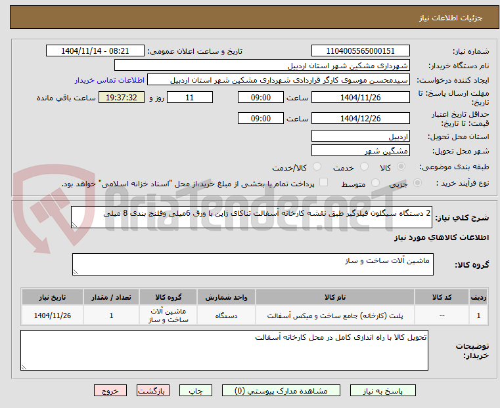Click the تاریخ نیاز column header
500x408 pixels.
53,297
